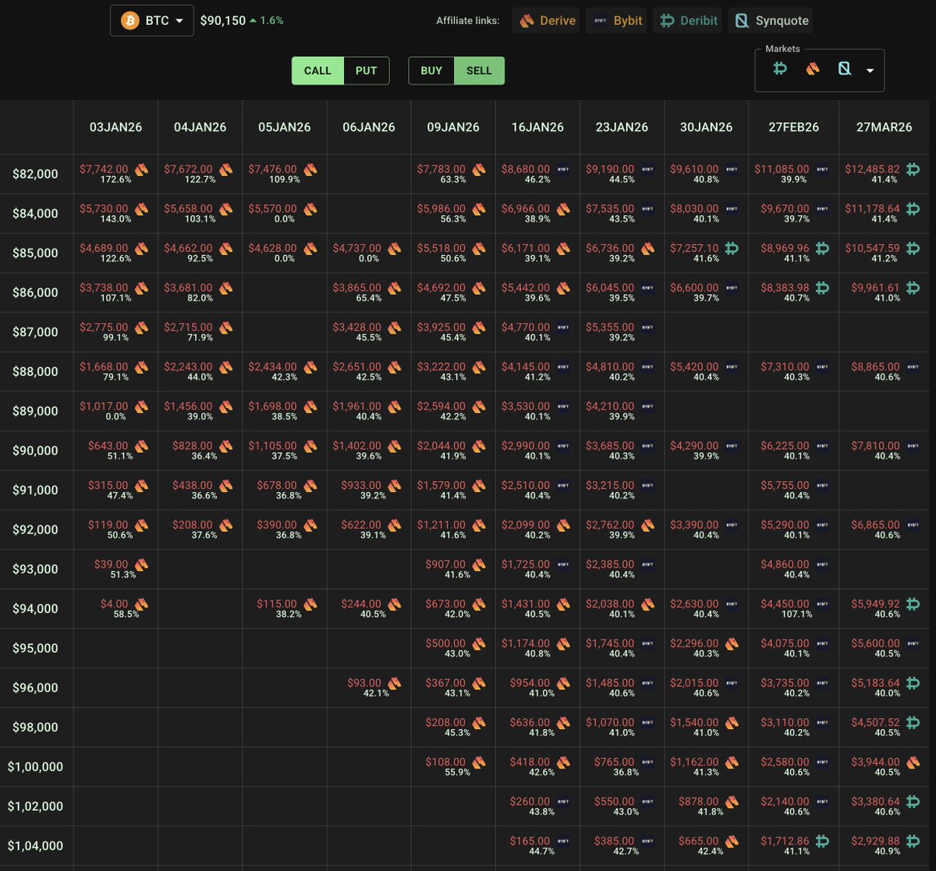Choose the BUY side toggle
The image size is (936, 871).
click(431, 70)
